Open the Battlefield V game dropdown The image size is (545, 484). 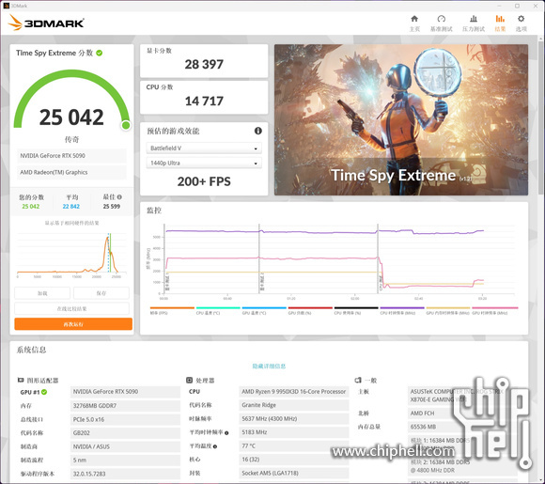pos(204,148)
